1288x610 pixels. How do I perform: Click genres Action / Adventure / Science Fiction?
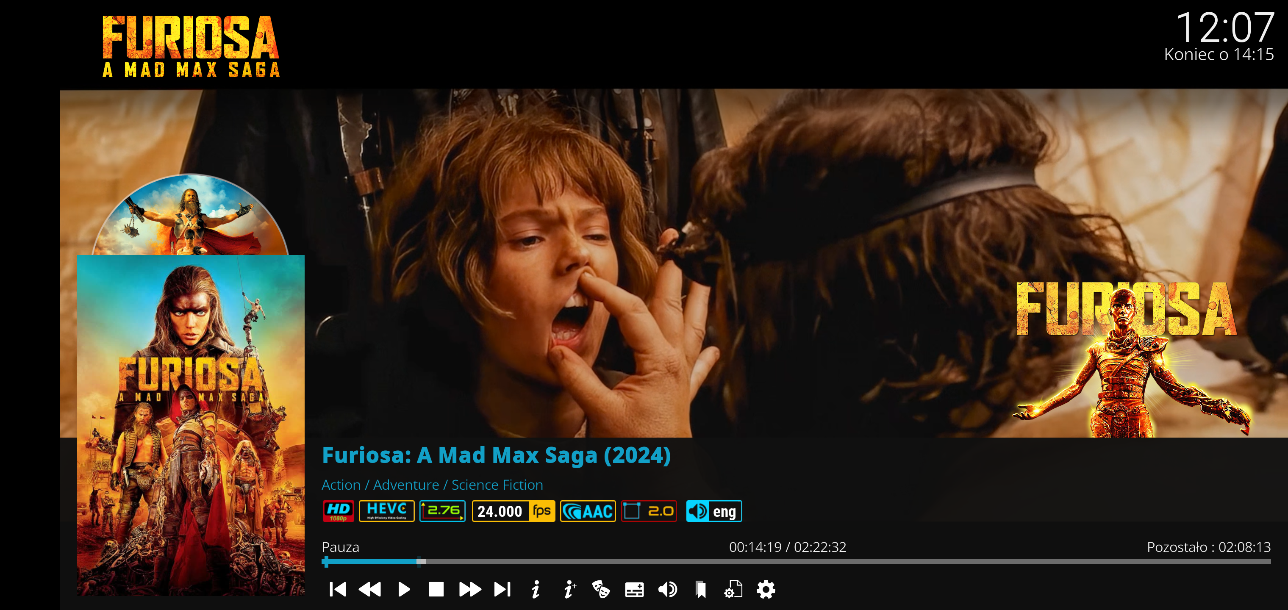(x=433, y=485)
